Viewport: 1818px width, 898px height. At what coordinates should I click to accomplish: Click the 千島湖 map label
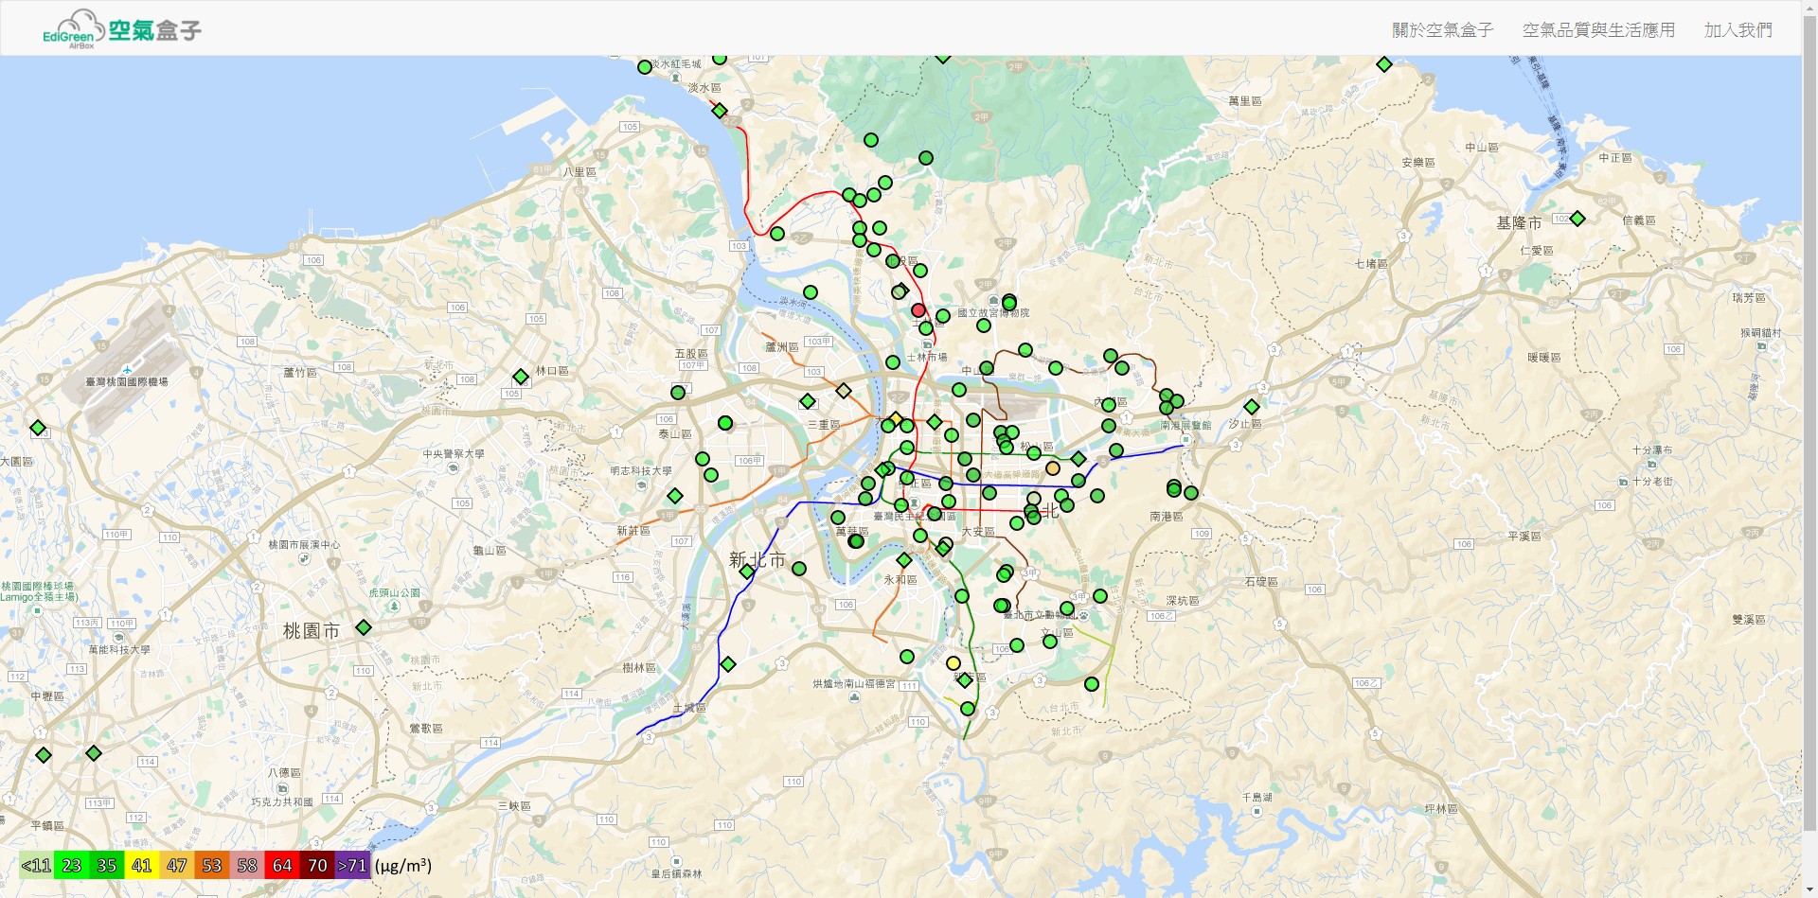1257,798
